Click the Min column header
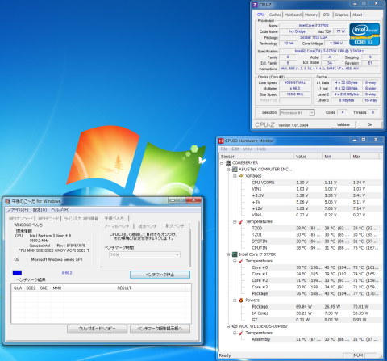Viewport: 387px width, 361px height. [336, 157]
